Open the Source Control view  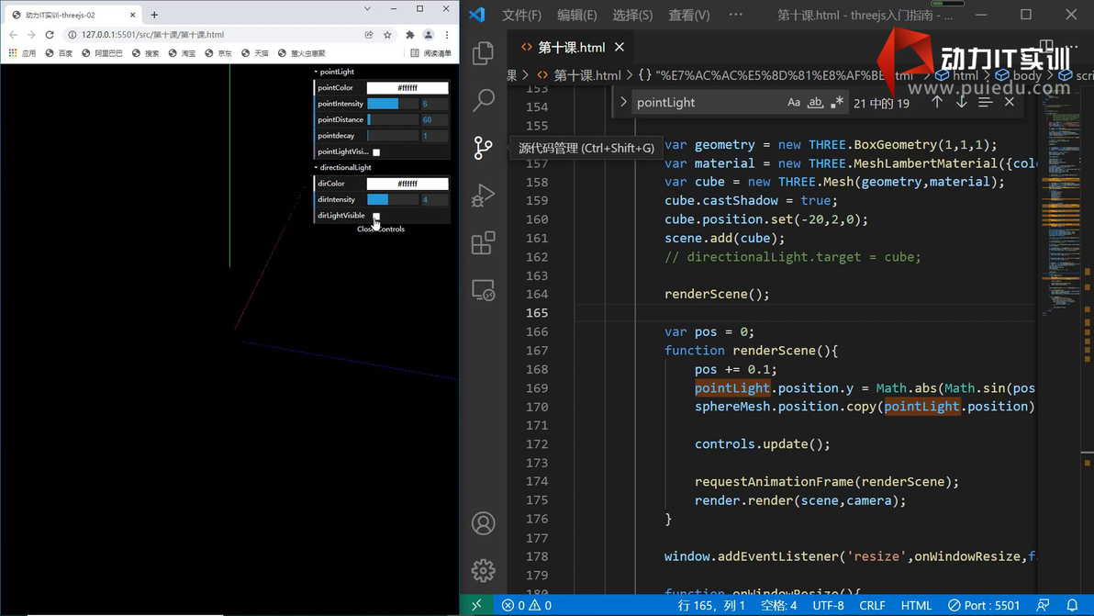(x=483, y=148)
